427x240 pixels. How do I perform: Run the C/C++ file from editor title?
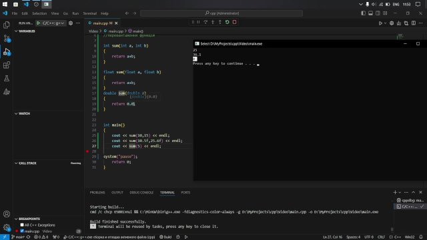click(380, 23)
